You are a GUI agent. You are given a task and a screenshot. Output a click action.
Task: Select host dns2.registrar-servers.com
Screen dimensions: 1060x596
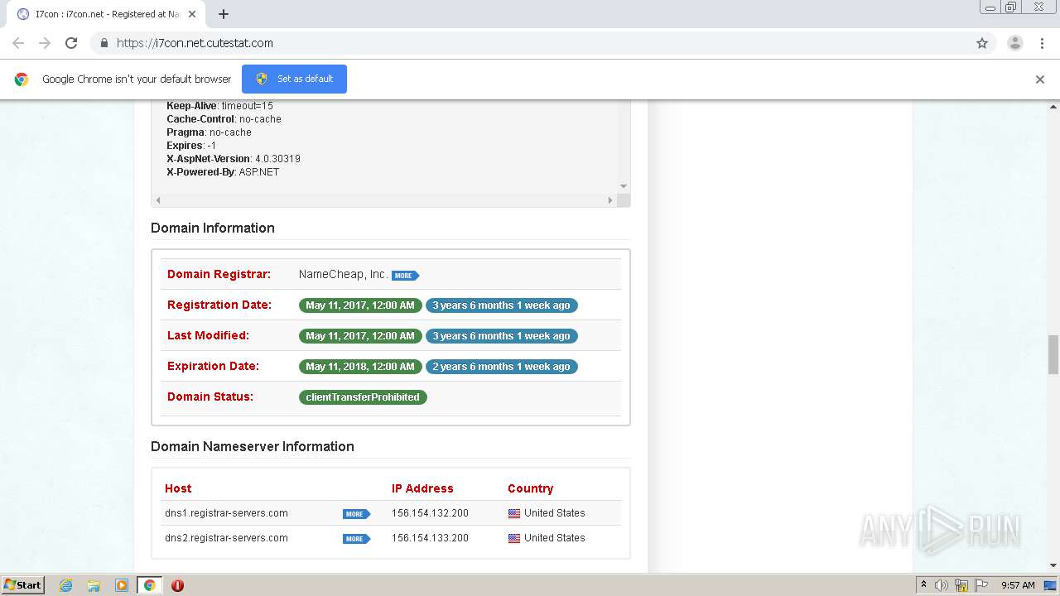[x=226, y=538]
